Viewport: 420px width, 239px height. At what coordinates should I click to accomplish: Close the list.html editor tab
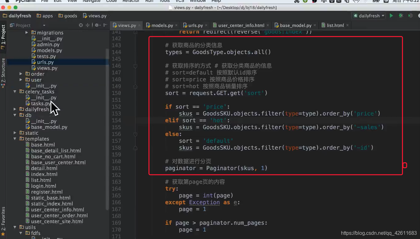point(348,25)
